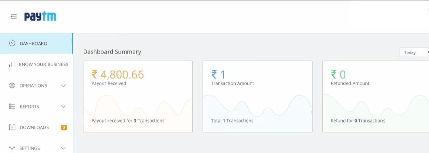Viewport: 429px width, 153px height.
Task: Expand the Settings submenu chevron
Action: coord(63,148)
